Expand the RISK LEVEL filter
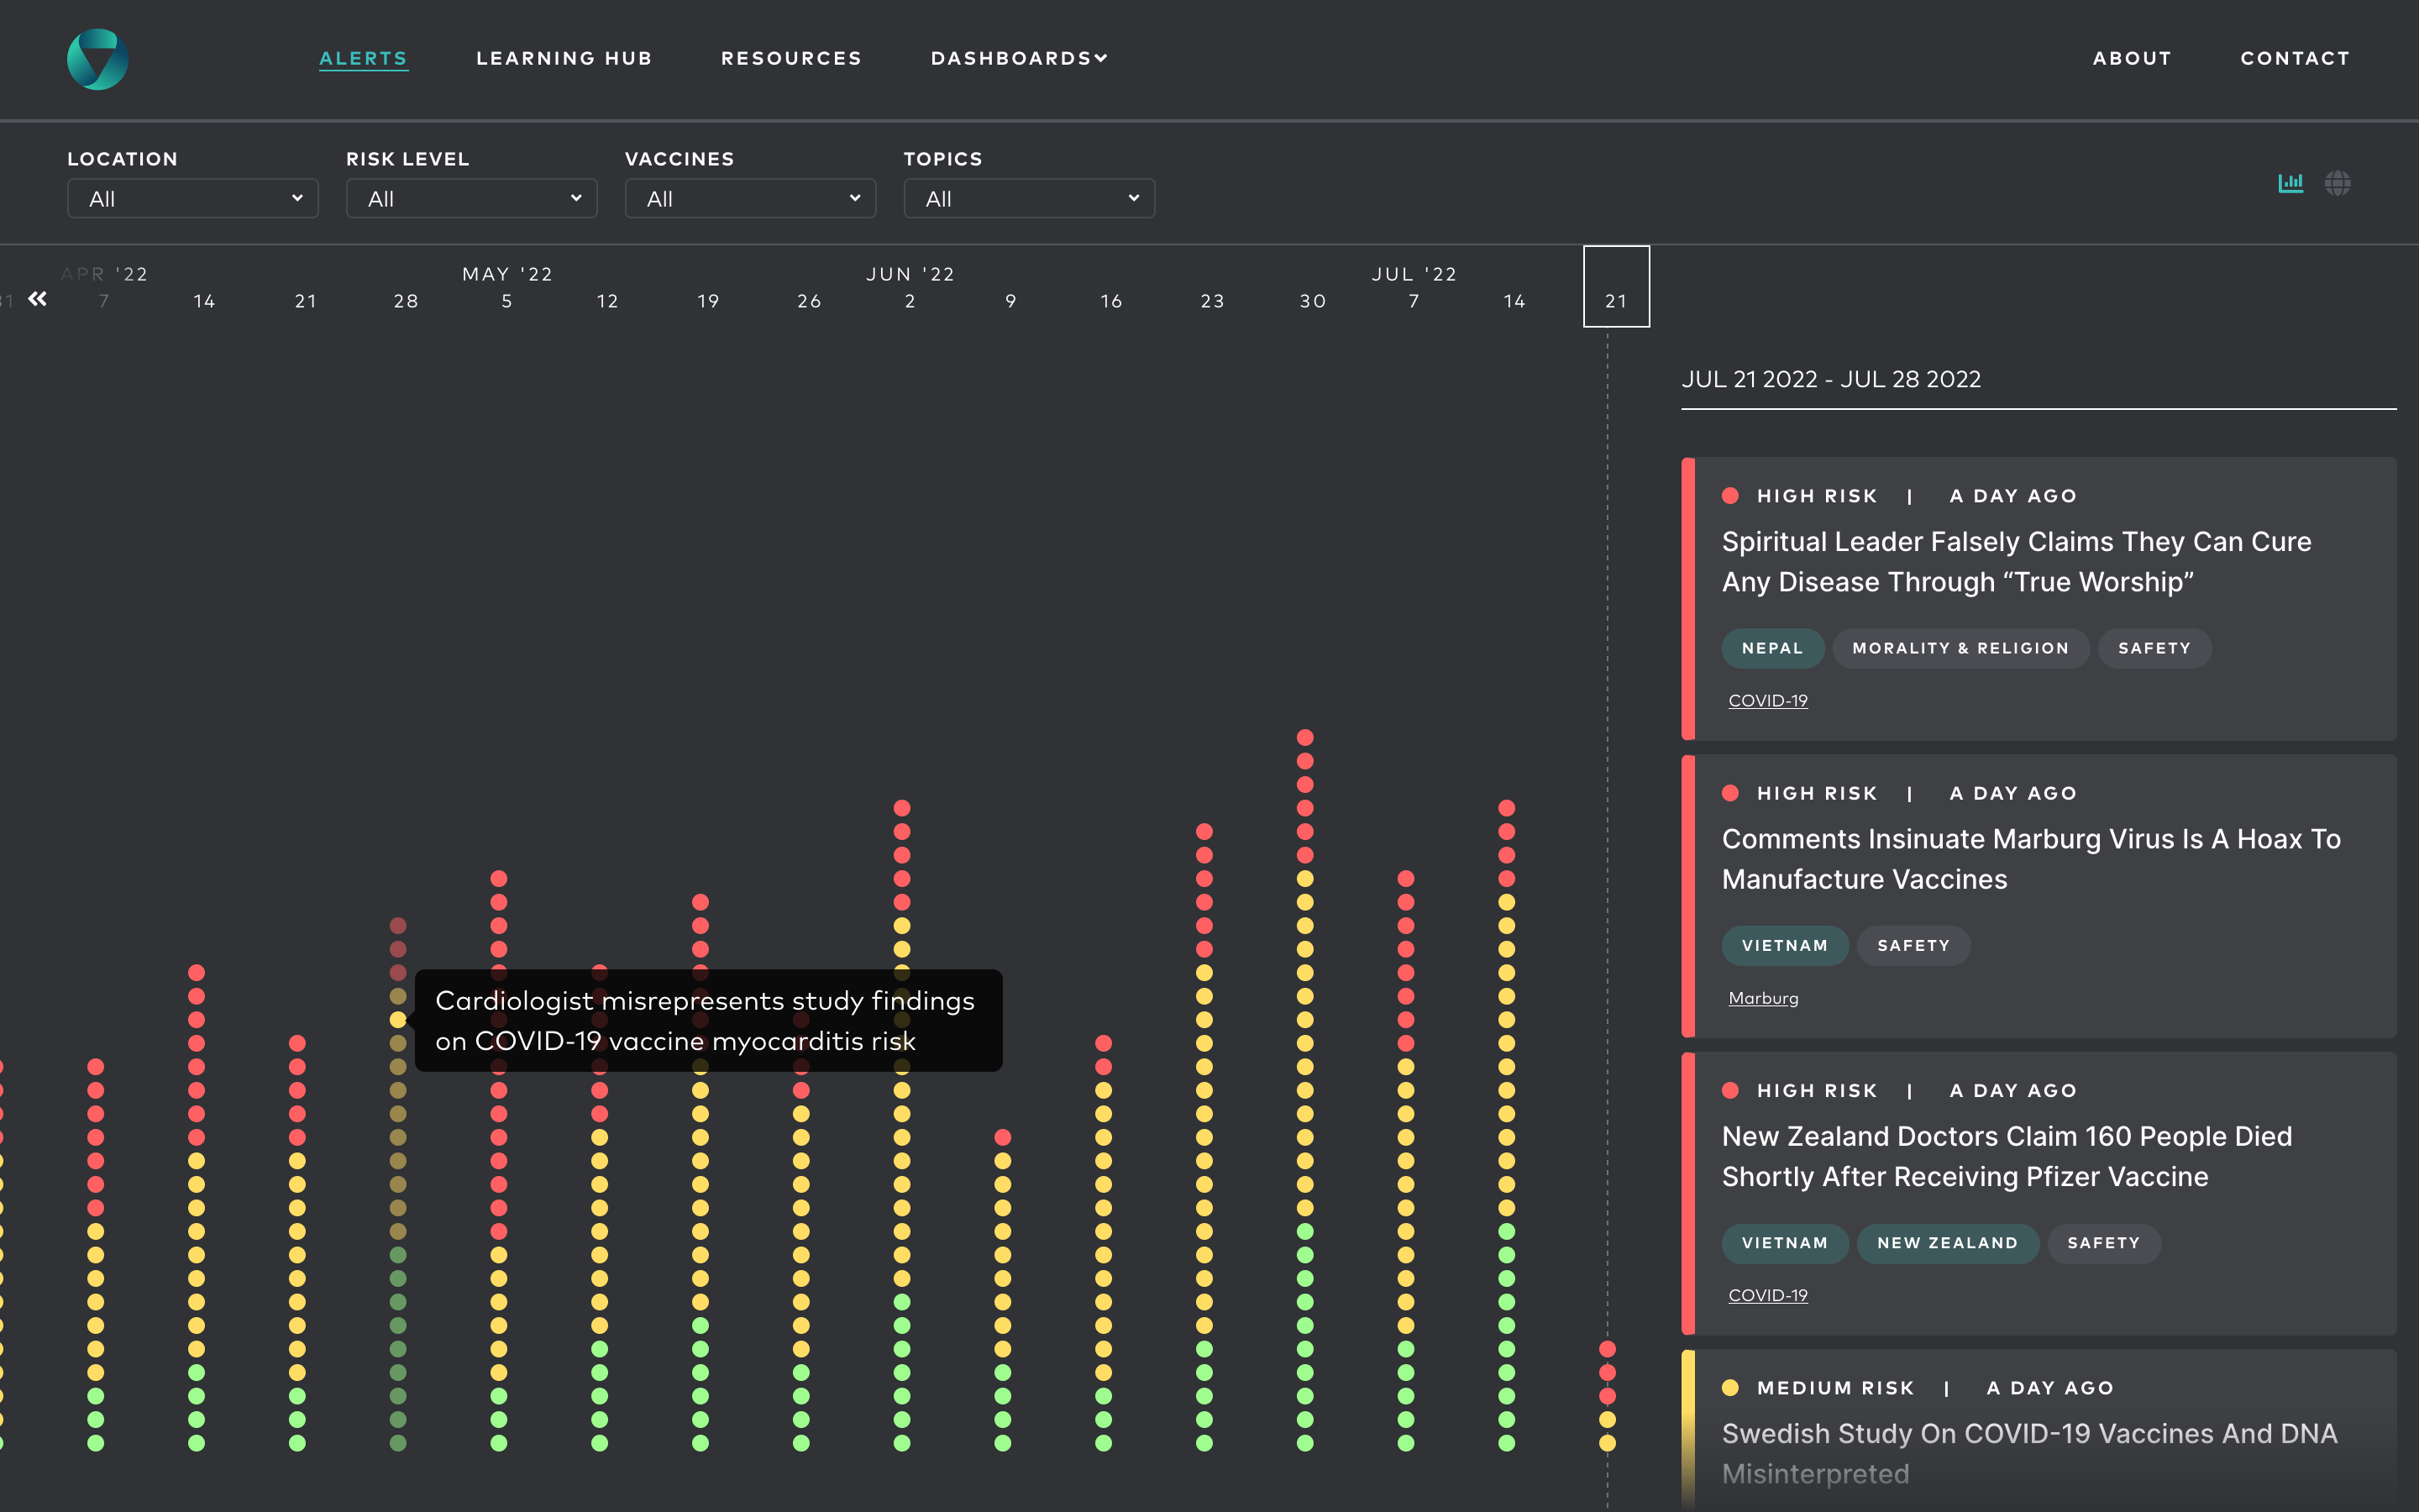The image size is (2419, 1512). pos(471,198)
